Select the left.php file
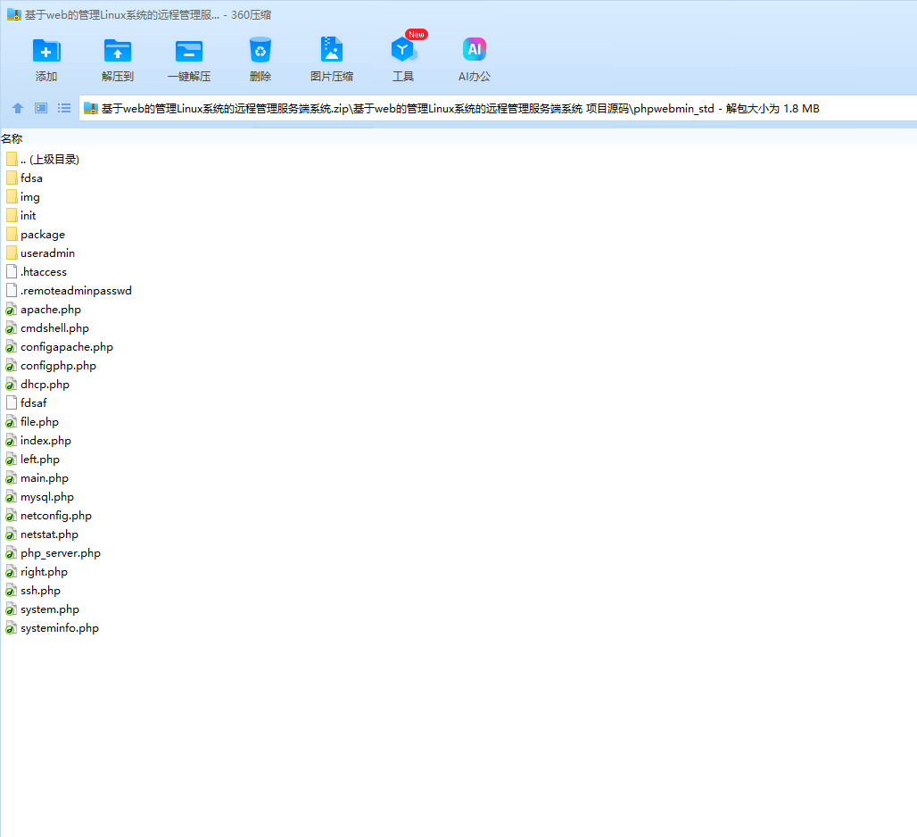 [33, 459]
